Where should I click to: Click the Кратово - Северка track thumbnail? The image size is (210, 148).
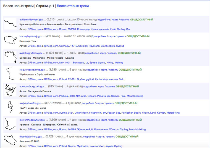[10, 124]
